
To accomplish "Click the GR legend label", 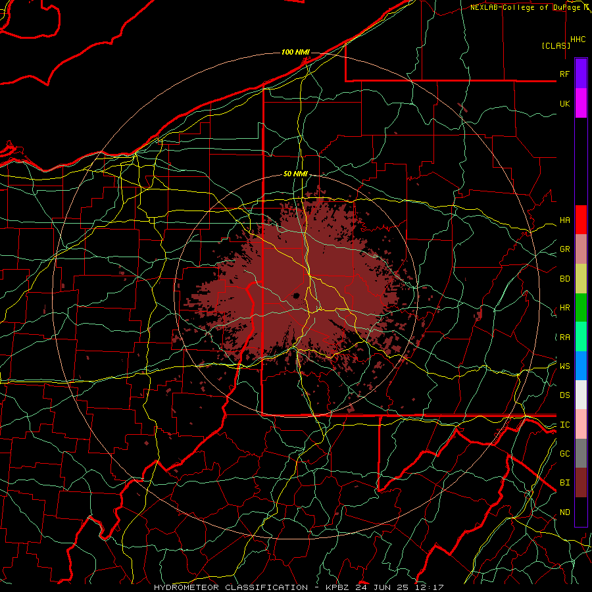I will [564, 249].
